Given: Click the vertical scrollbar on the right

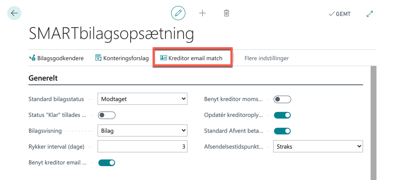Looking at the screenshot, I should coord(373,123).
